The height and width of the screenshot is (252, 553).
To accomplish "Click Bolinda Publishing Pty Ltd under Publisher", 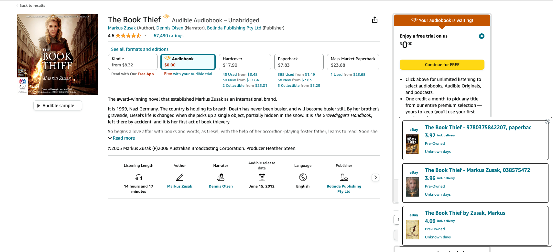I will point(344,189).
